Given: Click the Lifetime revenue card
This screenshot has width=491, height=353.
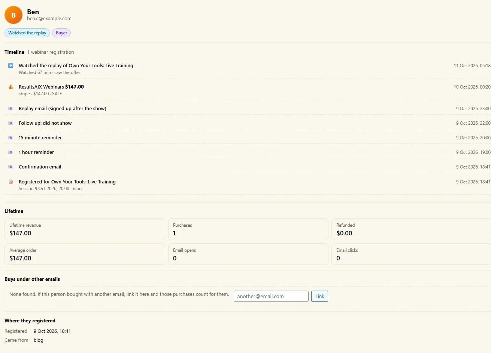Looking at the screenshot, I should [85, 229].
